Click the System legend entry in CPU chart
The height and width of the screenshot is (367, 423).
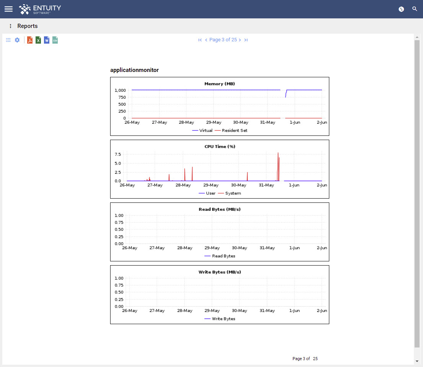click(x=229, y=193)
